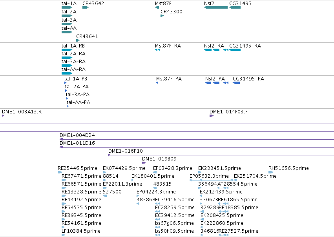Select the DME1-016P10 BAC clone
The height and width of the screenshot is (237, 334).
221,155
